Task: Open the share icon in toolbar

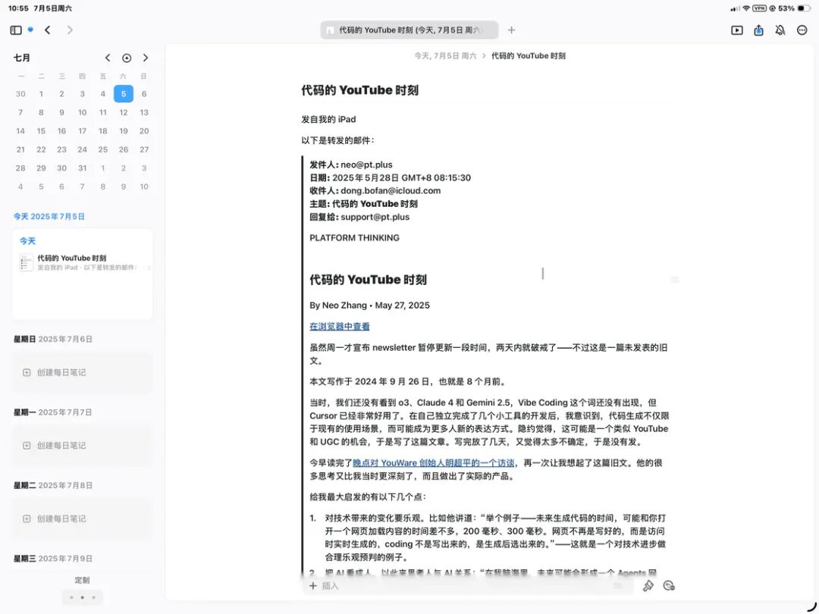Action: [x=759, y=30]
